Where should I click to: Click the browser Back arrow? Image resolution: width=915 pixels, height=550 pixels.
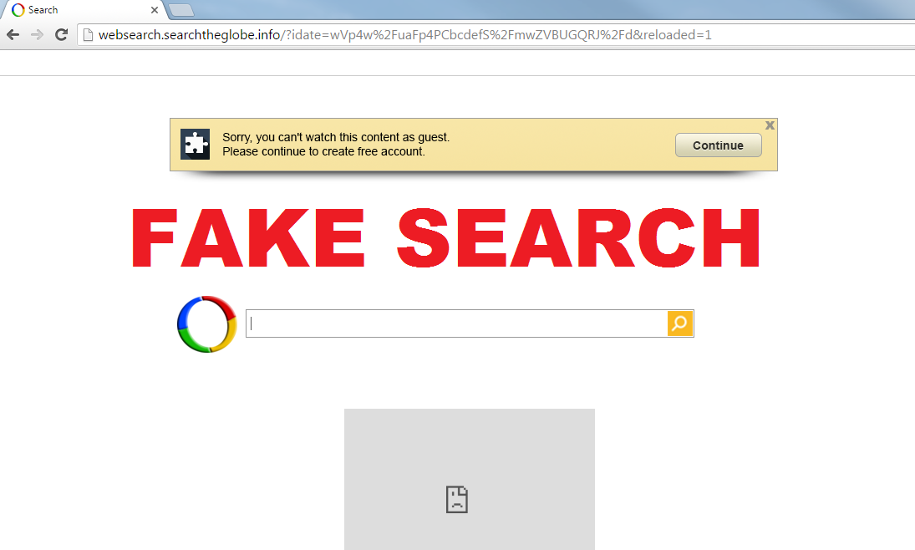(13, 35)
